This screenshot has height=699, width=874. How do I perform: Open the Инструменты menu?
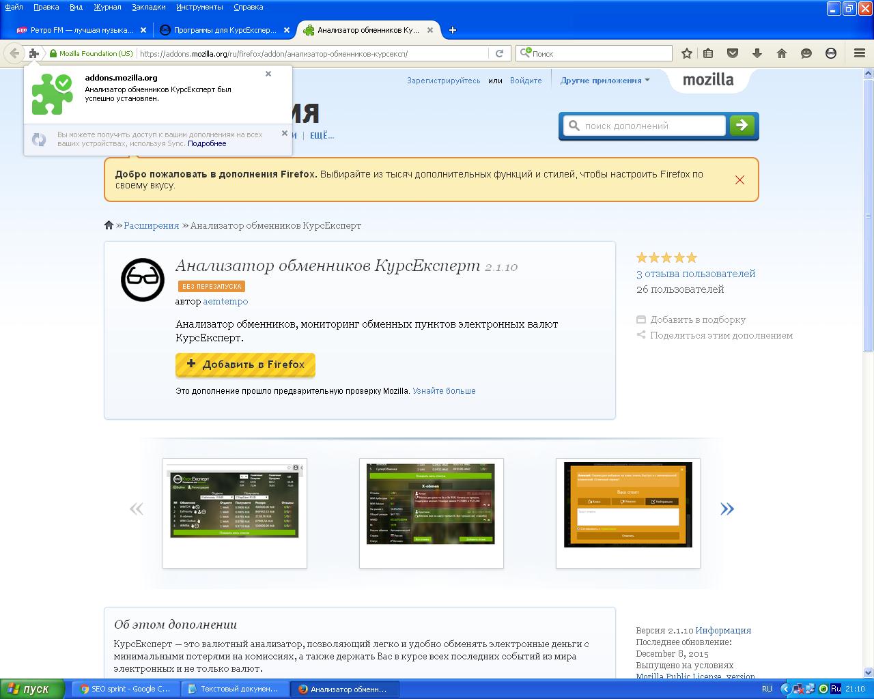click(199, 7)
